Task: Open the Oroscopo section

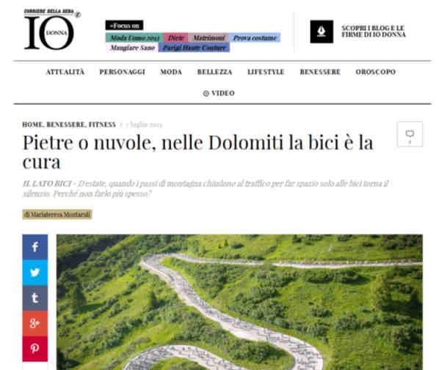Action: tap(375, 72)
